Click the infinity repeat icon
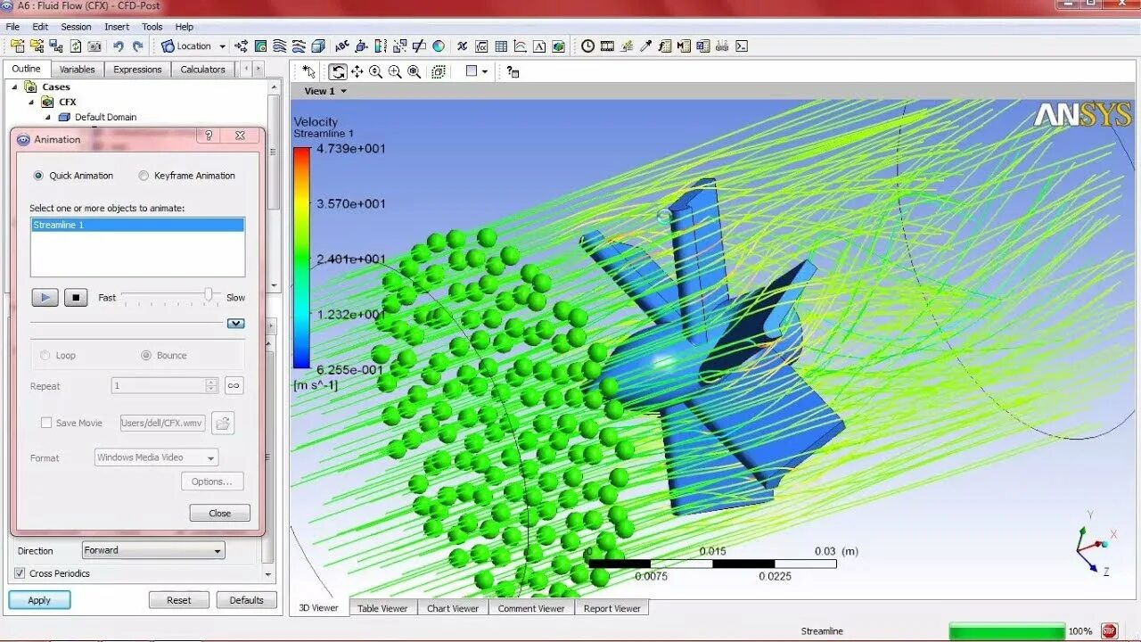 [x=234, y=385]
